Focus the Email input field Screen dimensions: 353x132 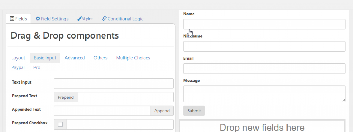[264, 68]
